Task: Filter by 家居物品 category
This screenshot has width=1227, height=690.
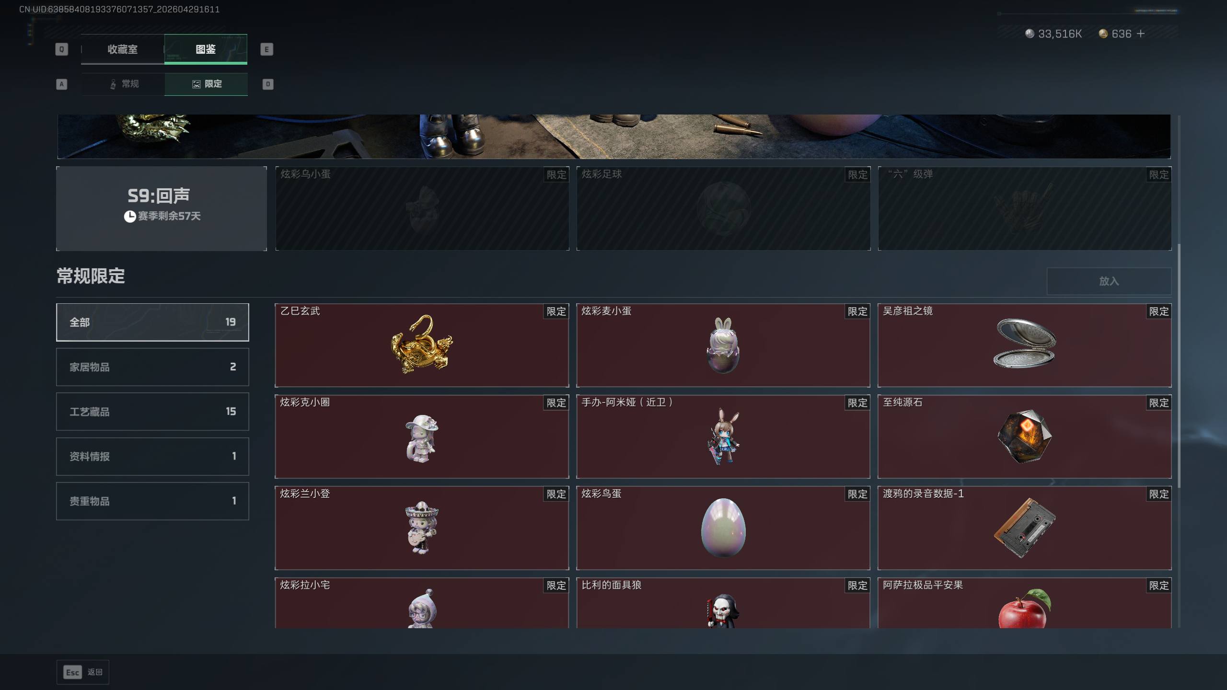Action: click(152, 367)
